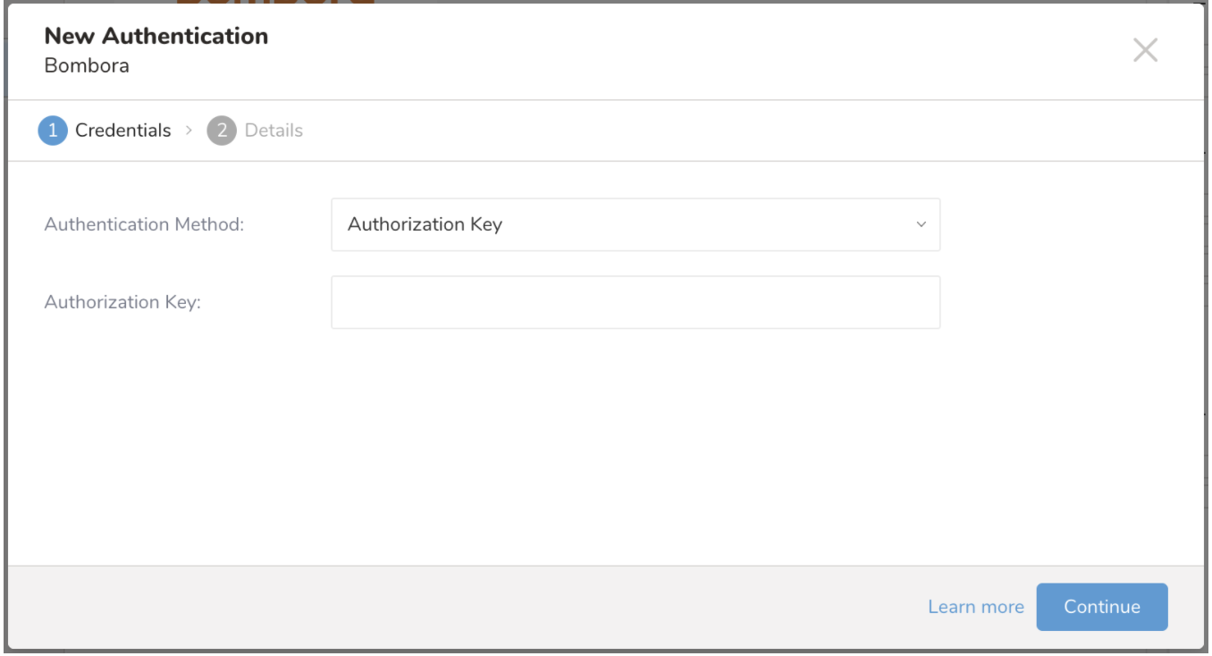Click the 'Authentication Method:' field label
The image size is (1212, 656).
pyautogui.click(x=144, y=224)
